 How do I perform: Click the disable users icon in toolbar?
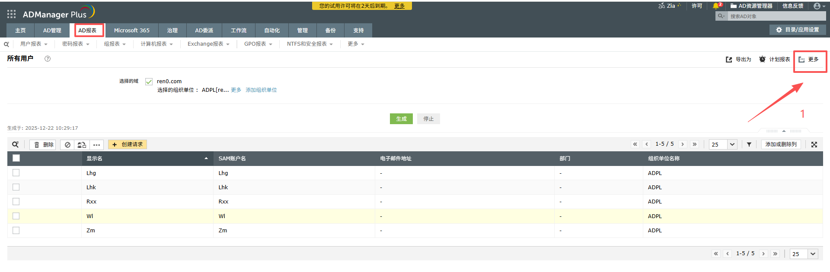[x=67, y=145]
